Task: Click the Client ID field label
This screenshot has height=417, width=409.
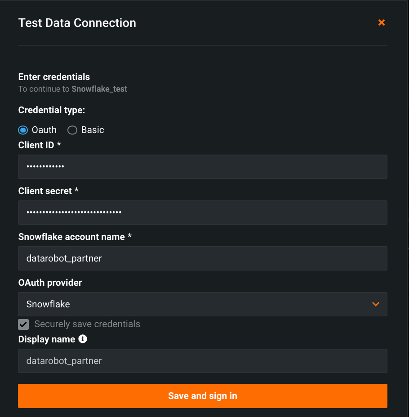Action: (36, 145)
